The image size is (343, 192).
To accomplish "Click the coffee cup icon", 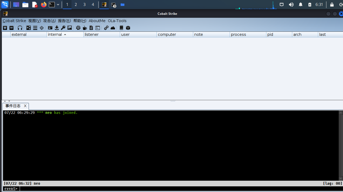I will coord(85,28).
